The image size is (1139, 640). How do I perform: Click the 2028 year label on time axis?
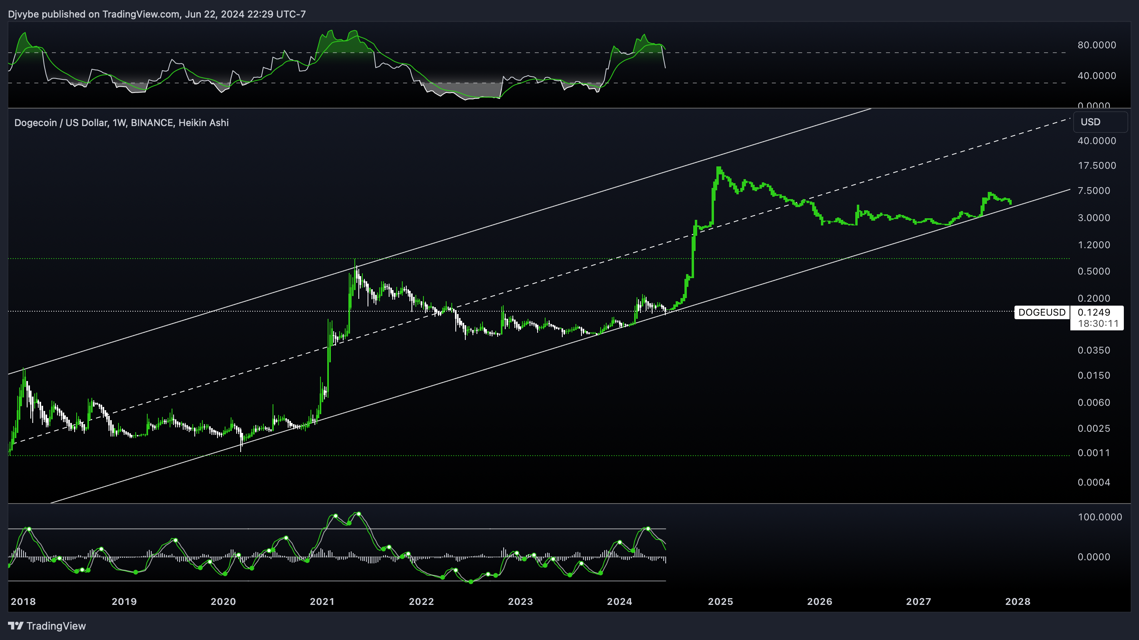[x=1018, y=602]
